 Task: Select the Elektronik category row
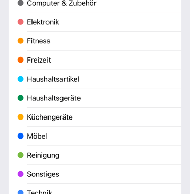(95, 22)
